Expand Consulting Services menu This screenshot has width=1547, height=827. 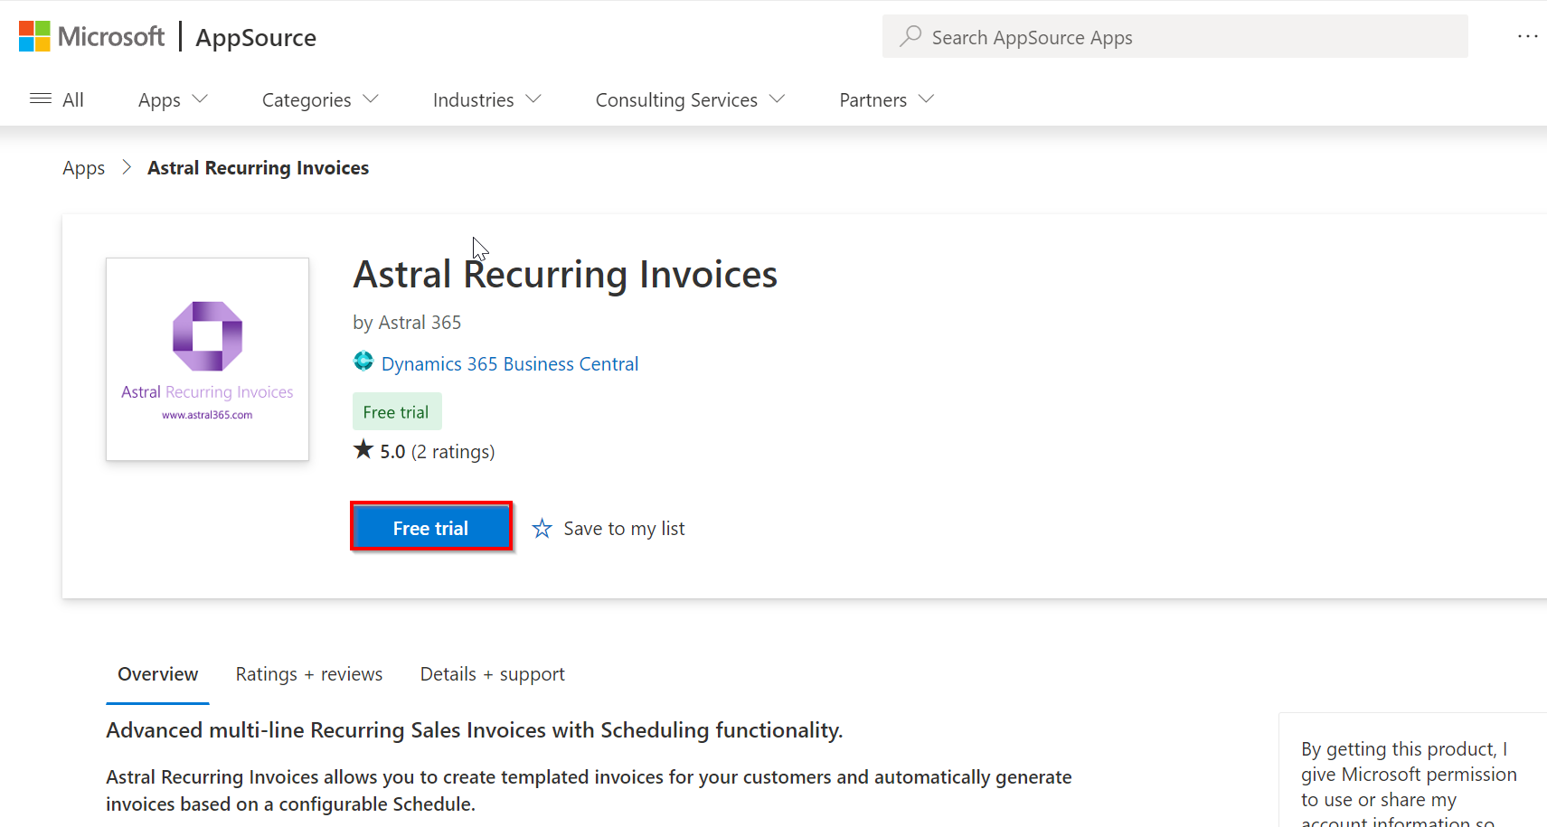(x=689, y=99)
